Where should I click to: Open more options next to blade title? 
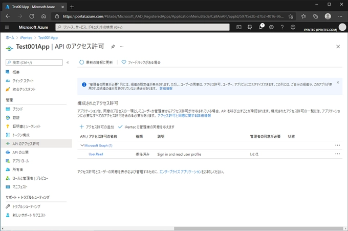coord(122,47)
